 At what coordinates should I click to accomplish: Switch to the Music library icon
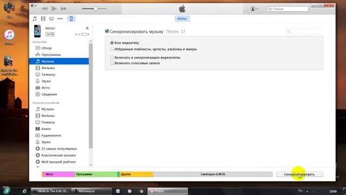(35, 19)
